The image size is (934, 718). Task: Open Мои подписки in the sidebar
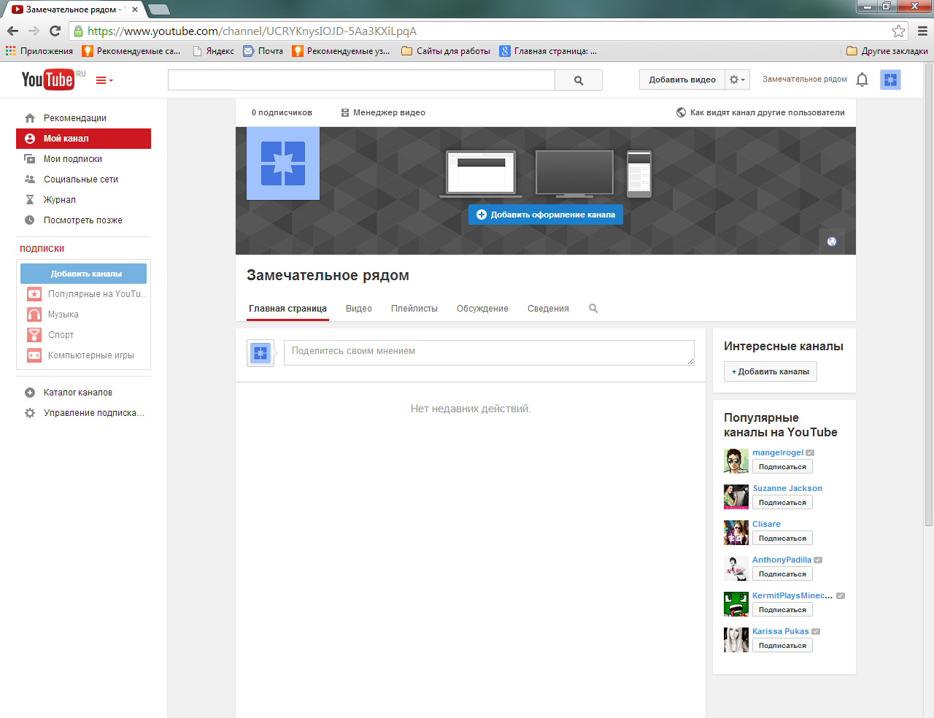click(83, 159)
